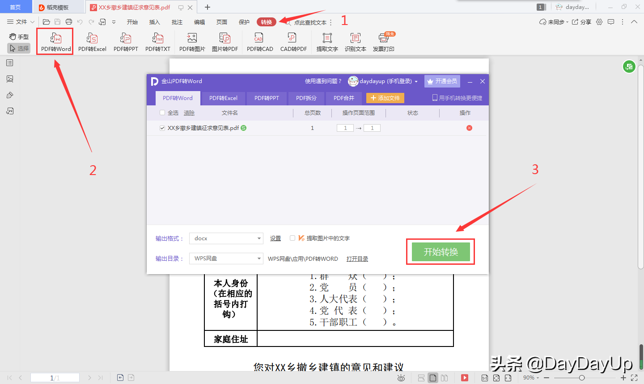
Task: Click the 打开目录 link
Action: pyautogui.click(x=357, y=259)
